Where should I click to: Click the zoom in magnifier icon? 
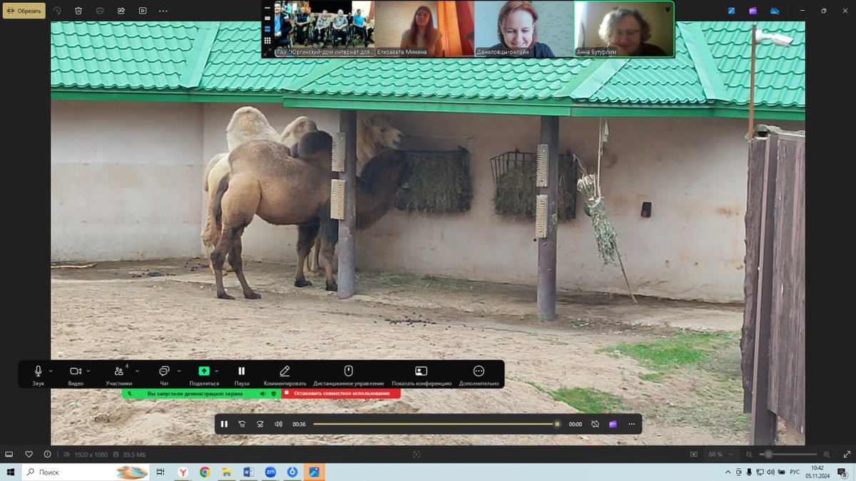[x=827, y=454]
